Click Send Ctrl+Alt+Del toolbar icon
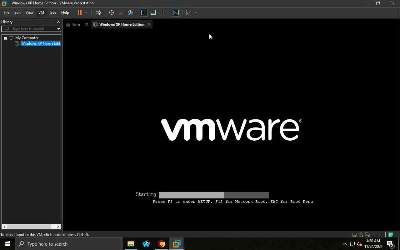 (x=98, y=12)
